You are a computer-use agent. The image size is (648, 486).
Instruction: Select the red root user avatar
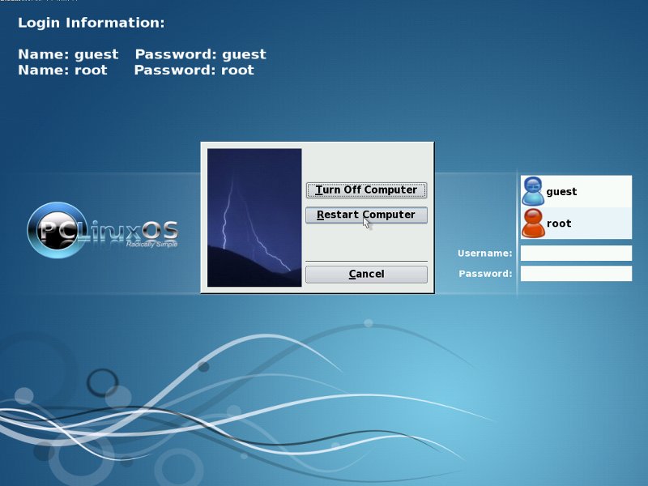pyautogui.click(x=533, y=224)
